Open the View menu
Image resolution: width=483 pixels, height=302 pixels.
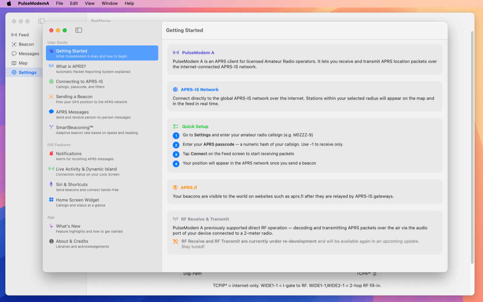[x=90, y=3]
